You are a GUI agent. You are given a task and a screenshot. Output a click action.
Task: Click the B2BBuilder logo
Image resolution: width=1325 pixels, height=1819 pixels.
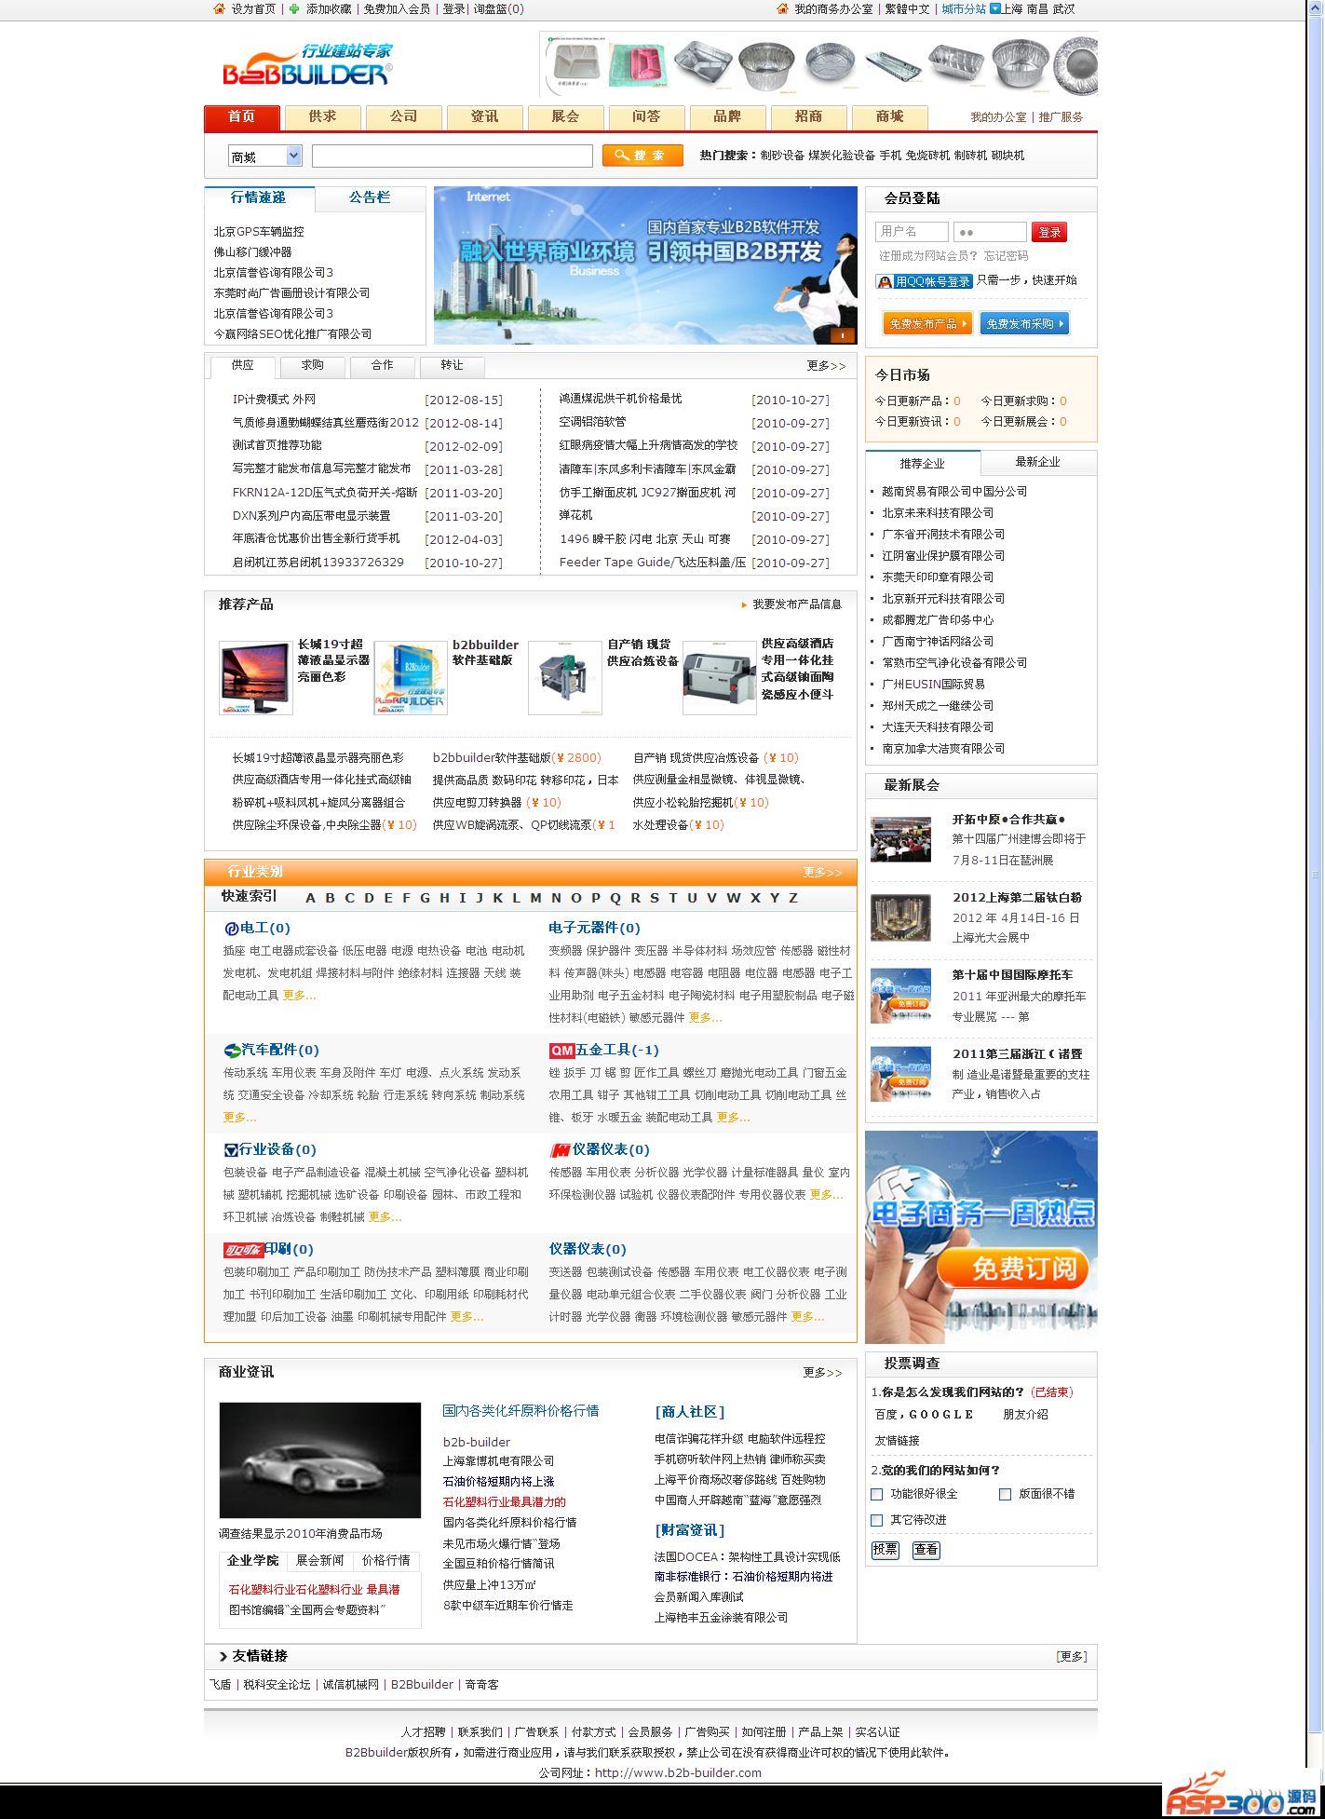point(307,64)
